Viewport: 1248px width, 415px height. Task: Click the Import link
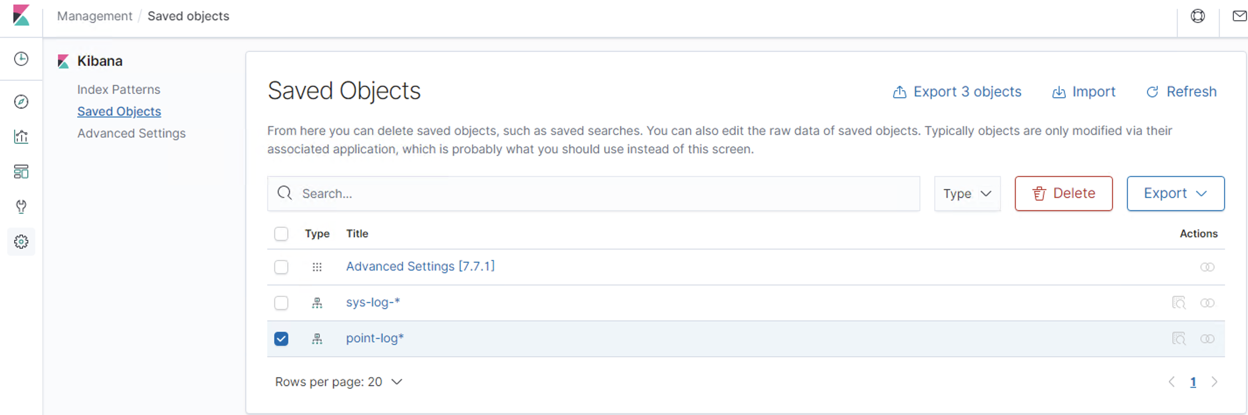tap(1084, 92)
